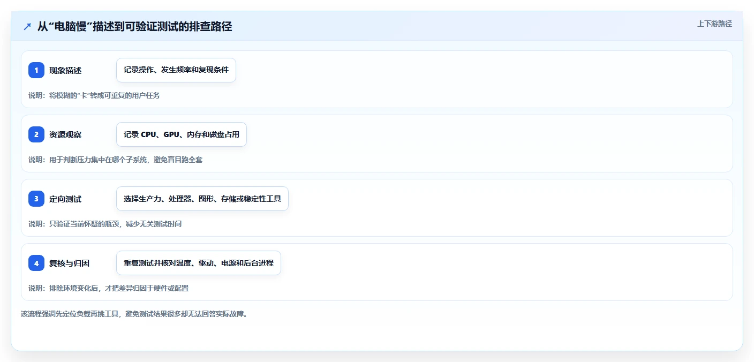The width and height of the screenshot is (754, 362).
Task: Select step number 3 badge
Action: (x=36, y=199)
